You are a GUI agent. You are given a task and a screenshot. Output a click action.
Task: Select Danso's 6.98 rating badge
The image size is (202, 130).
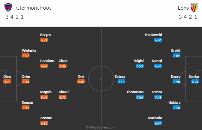[x=176, y=82]
